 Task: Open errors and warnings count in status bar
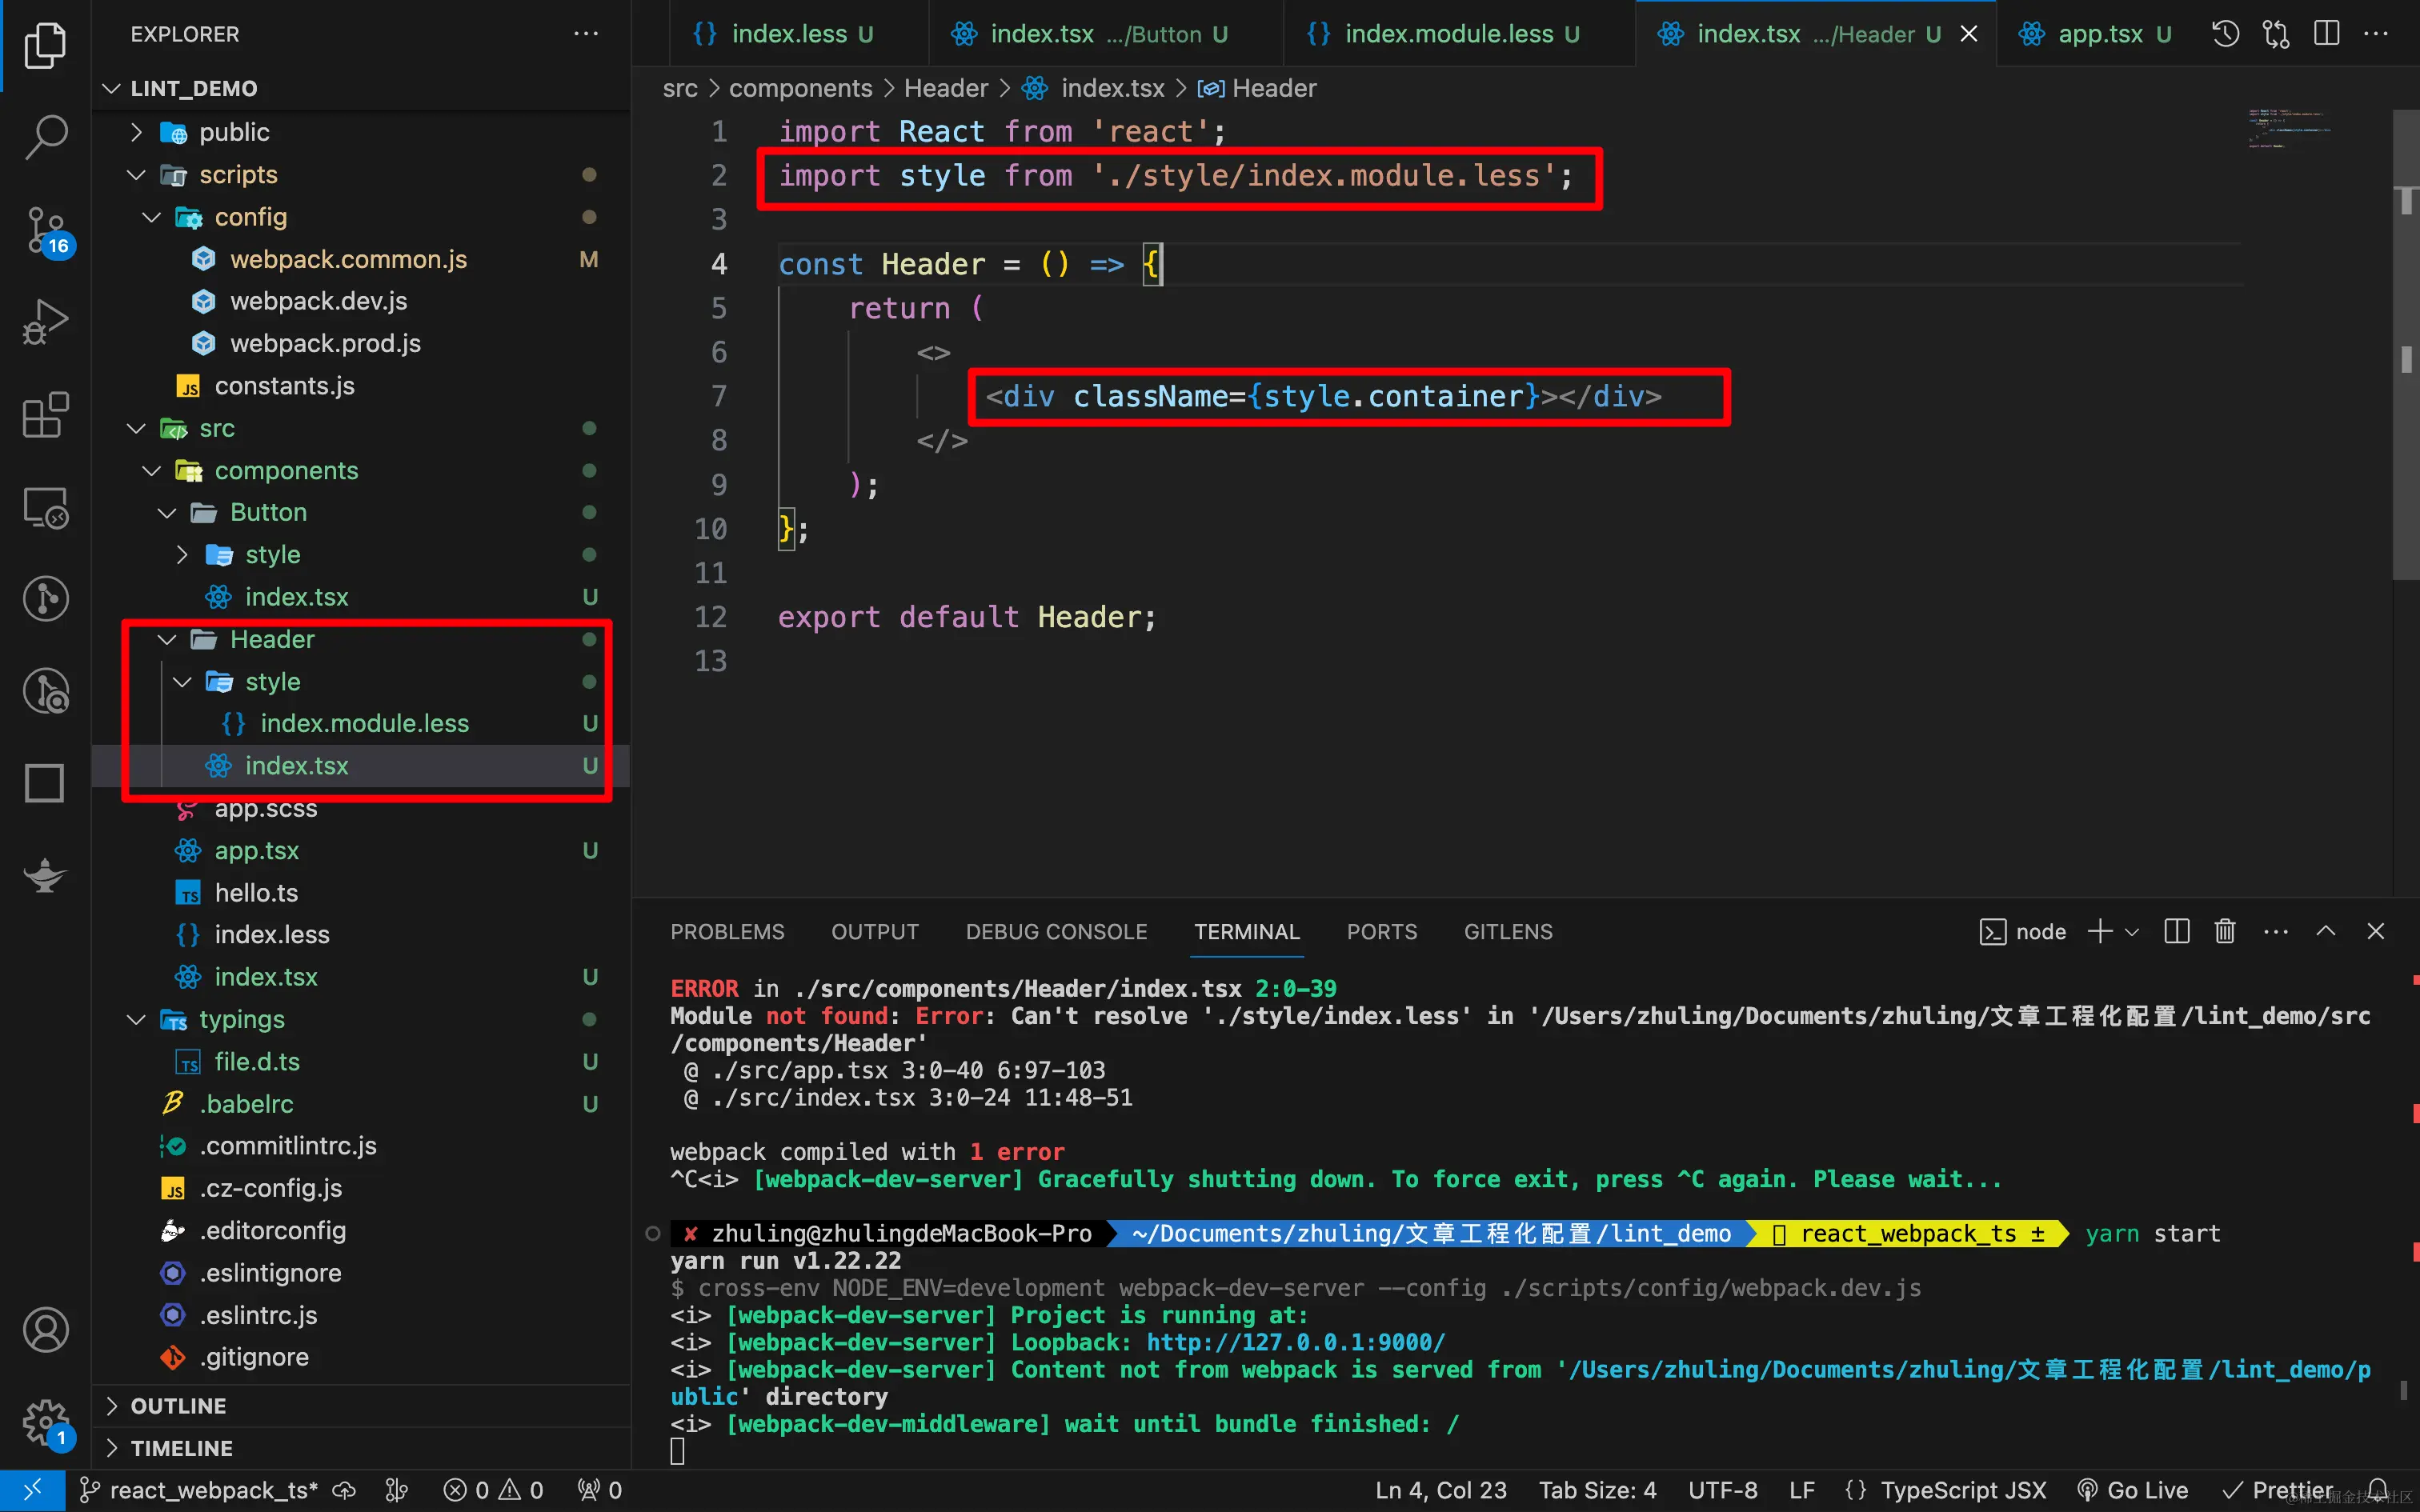click(493, 1490)
